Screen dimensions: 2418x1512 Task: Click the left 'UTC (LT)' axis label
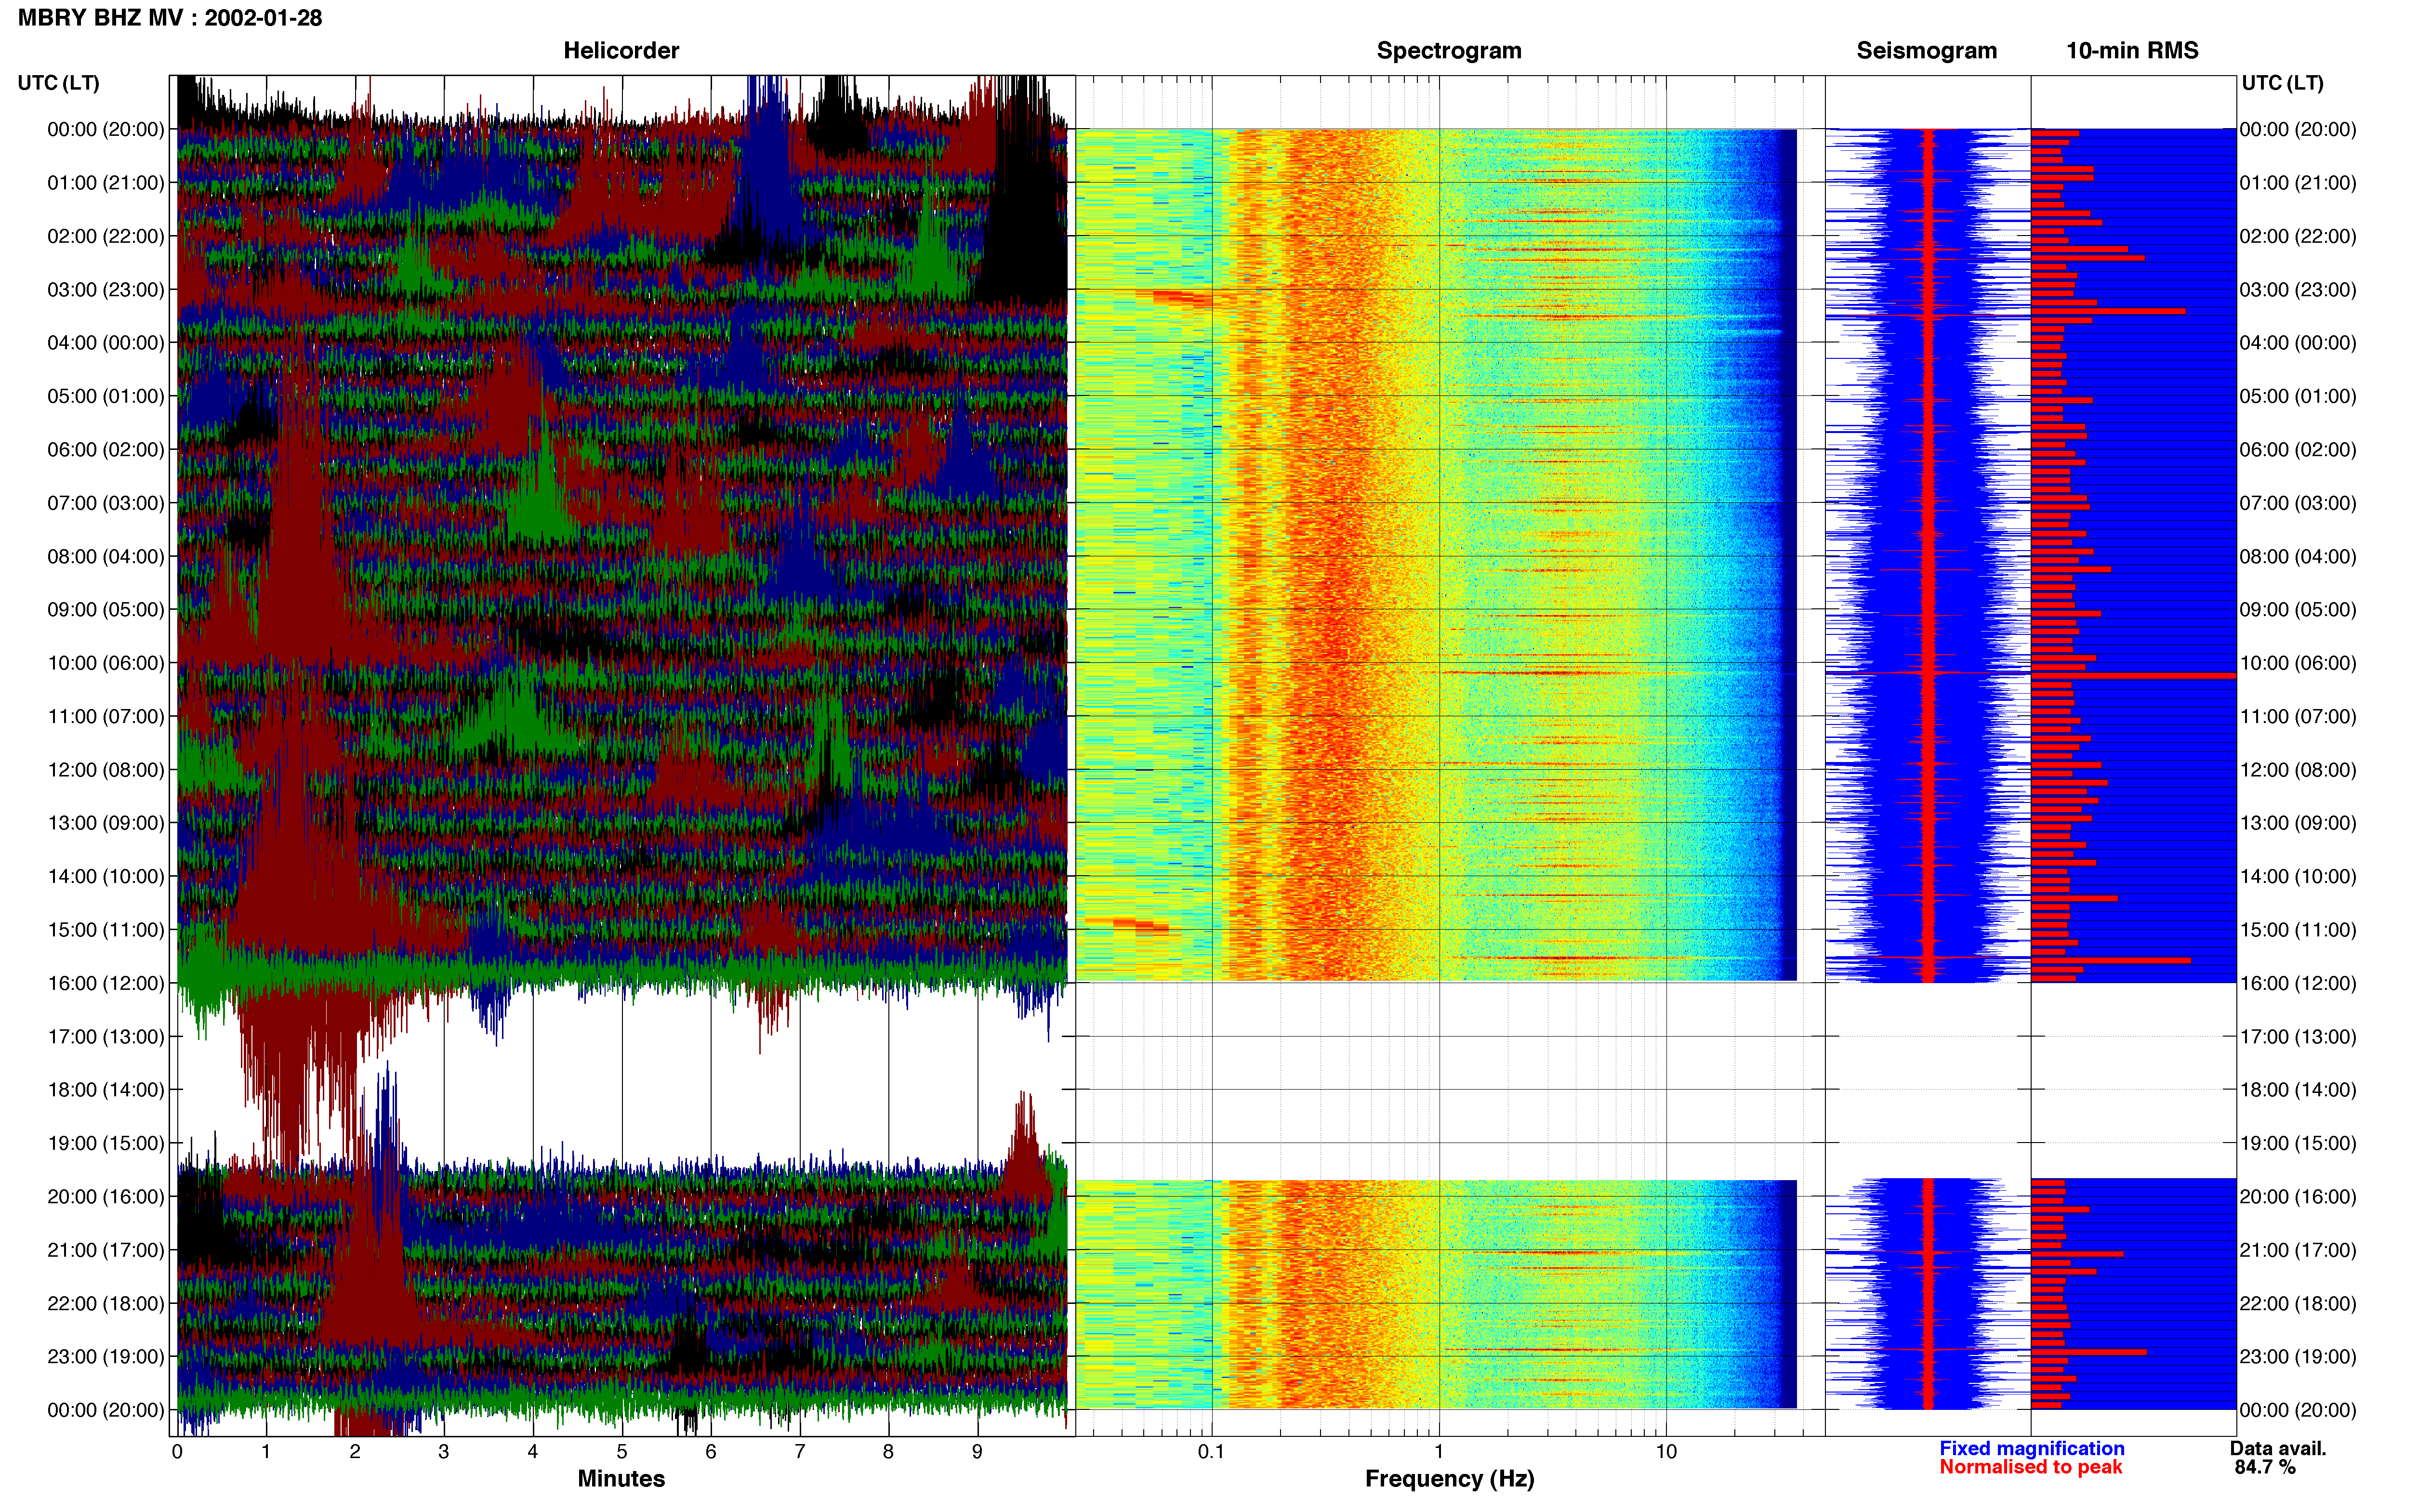pyautogui.click(x=59, y=83)
